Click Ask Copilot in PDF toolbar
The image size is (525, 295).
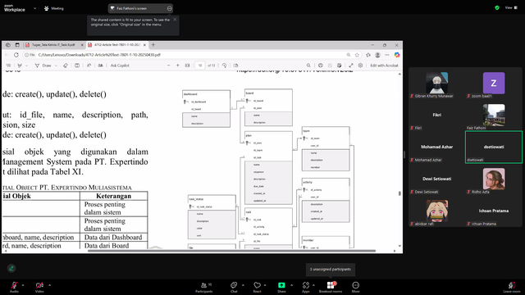point(120,66)
